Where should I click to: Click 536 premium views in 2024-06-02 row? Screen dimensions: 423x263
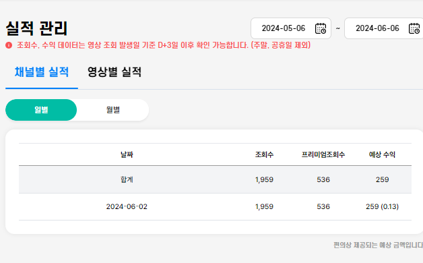(323, 206)
